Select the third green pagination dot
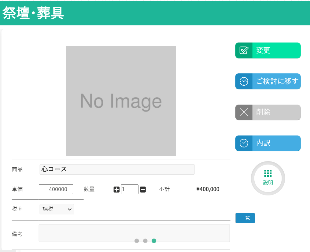The height and width of the screenshot is (252, 310). (x=154, y=241)
